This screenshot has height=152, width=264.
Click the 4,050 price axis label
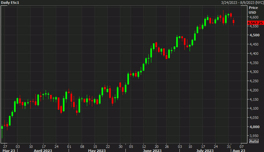pyautogui.click(x=254, y=118)
